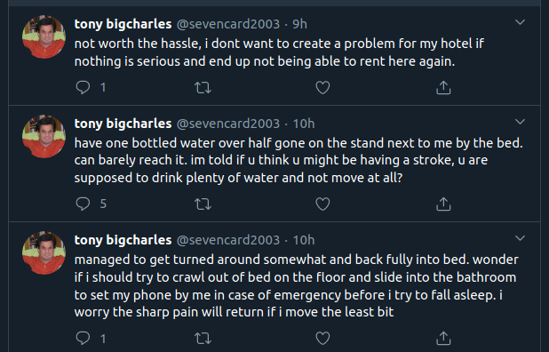Viewport: 549px width, 352px height.
Task: Open the 9h timestamp link
Action: (x=299, y=24)
